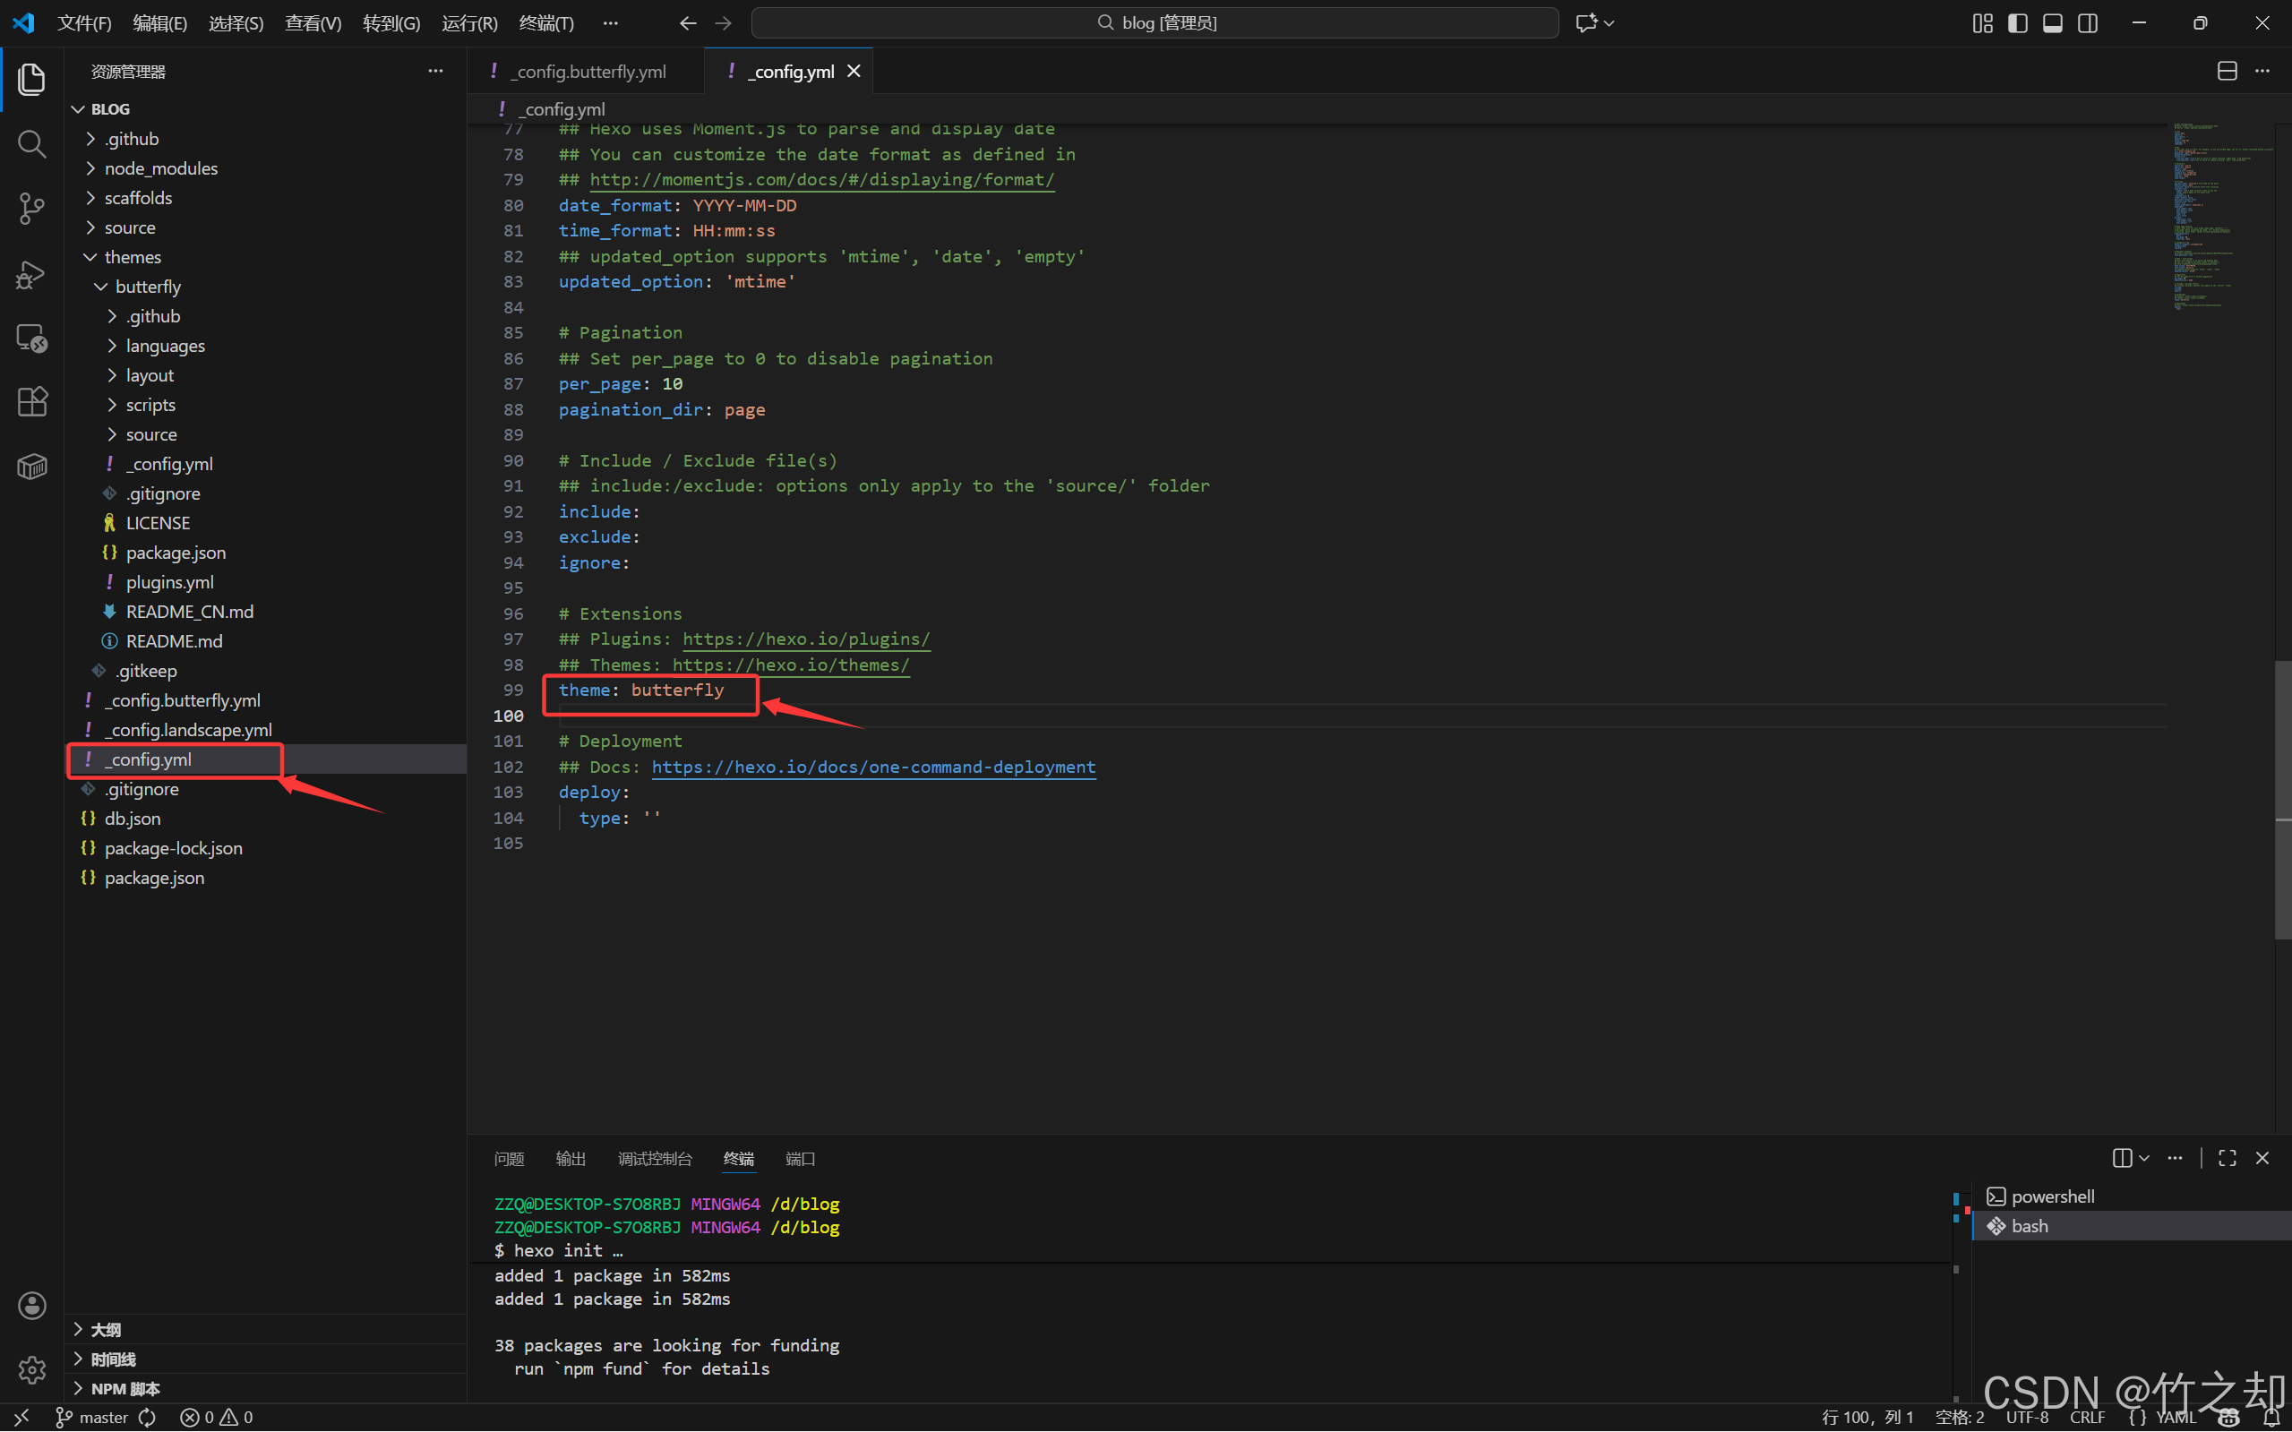Screen dimensions: 2292x1432
Task: Switch to _config.butterfly.yml editor tab
Action: click(588, 71)
